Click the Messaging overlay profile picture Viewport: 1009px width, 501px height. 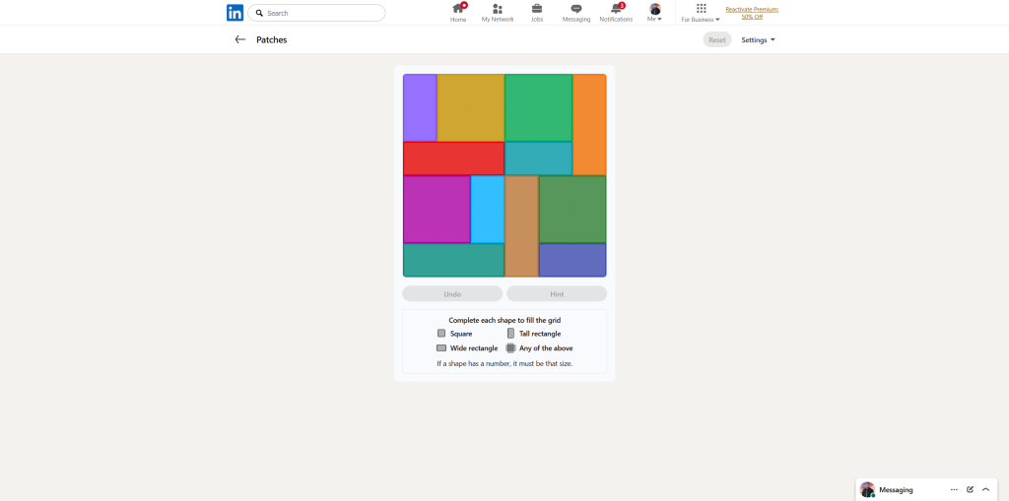(867, 489)
